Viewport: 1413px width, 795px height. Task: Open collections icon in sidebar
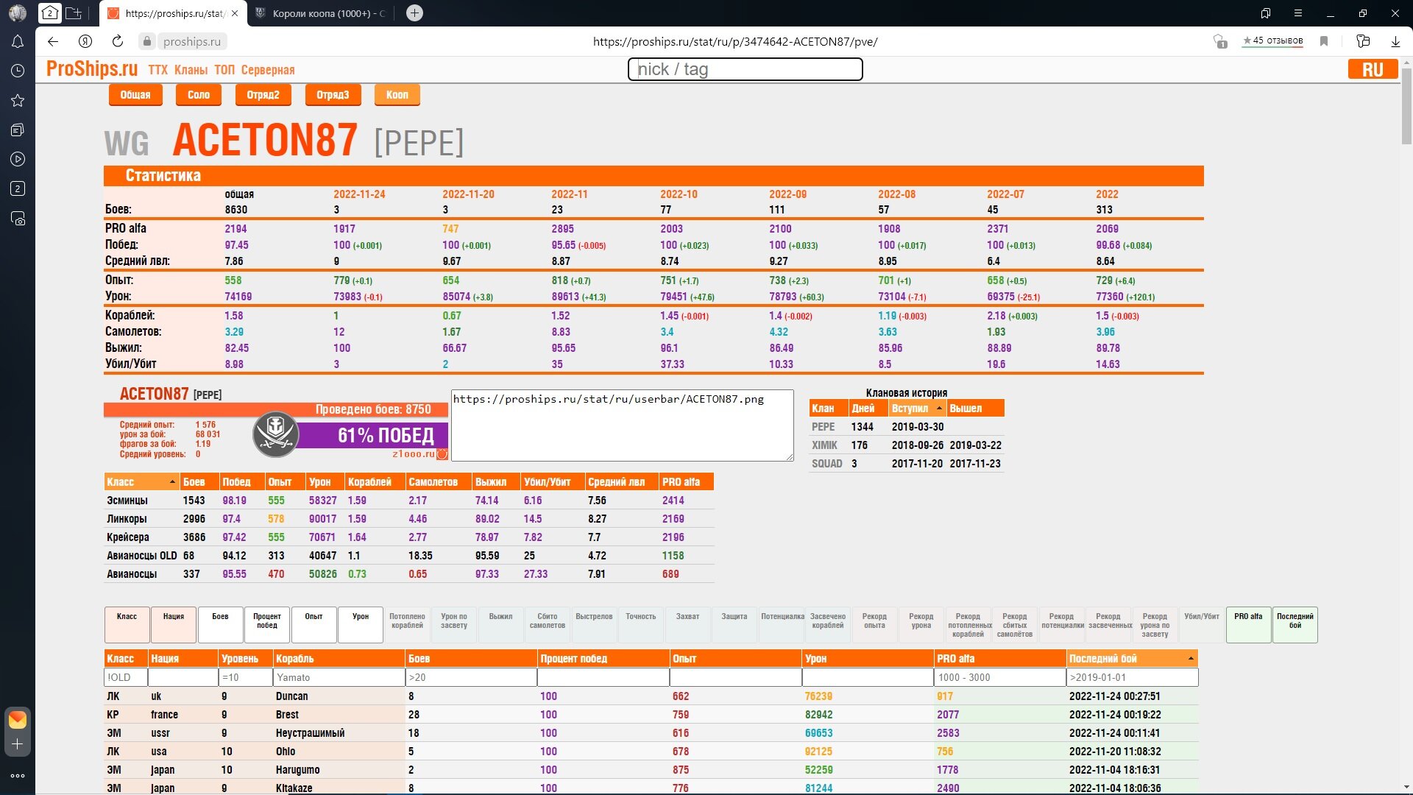18,130
